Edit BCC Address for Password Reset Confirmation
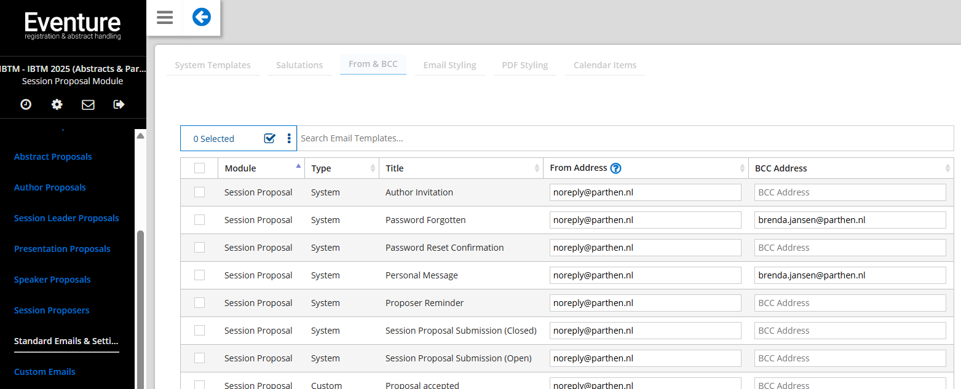This screenshot has height=389, width=961. tap(850, 248)
